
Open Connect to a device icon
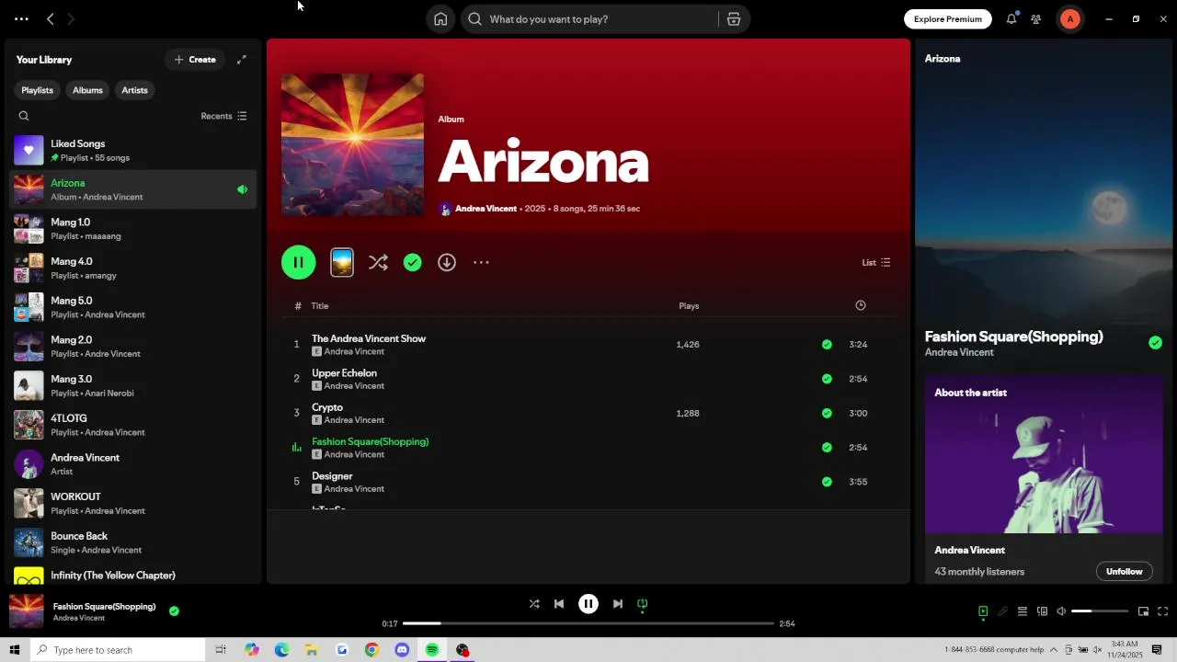[1042, 611]
